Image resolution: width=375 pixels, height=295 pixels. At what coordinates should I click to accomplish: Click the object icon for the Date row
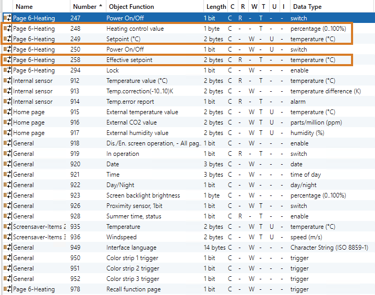pyautogui.click(x=7, y=164)
